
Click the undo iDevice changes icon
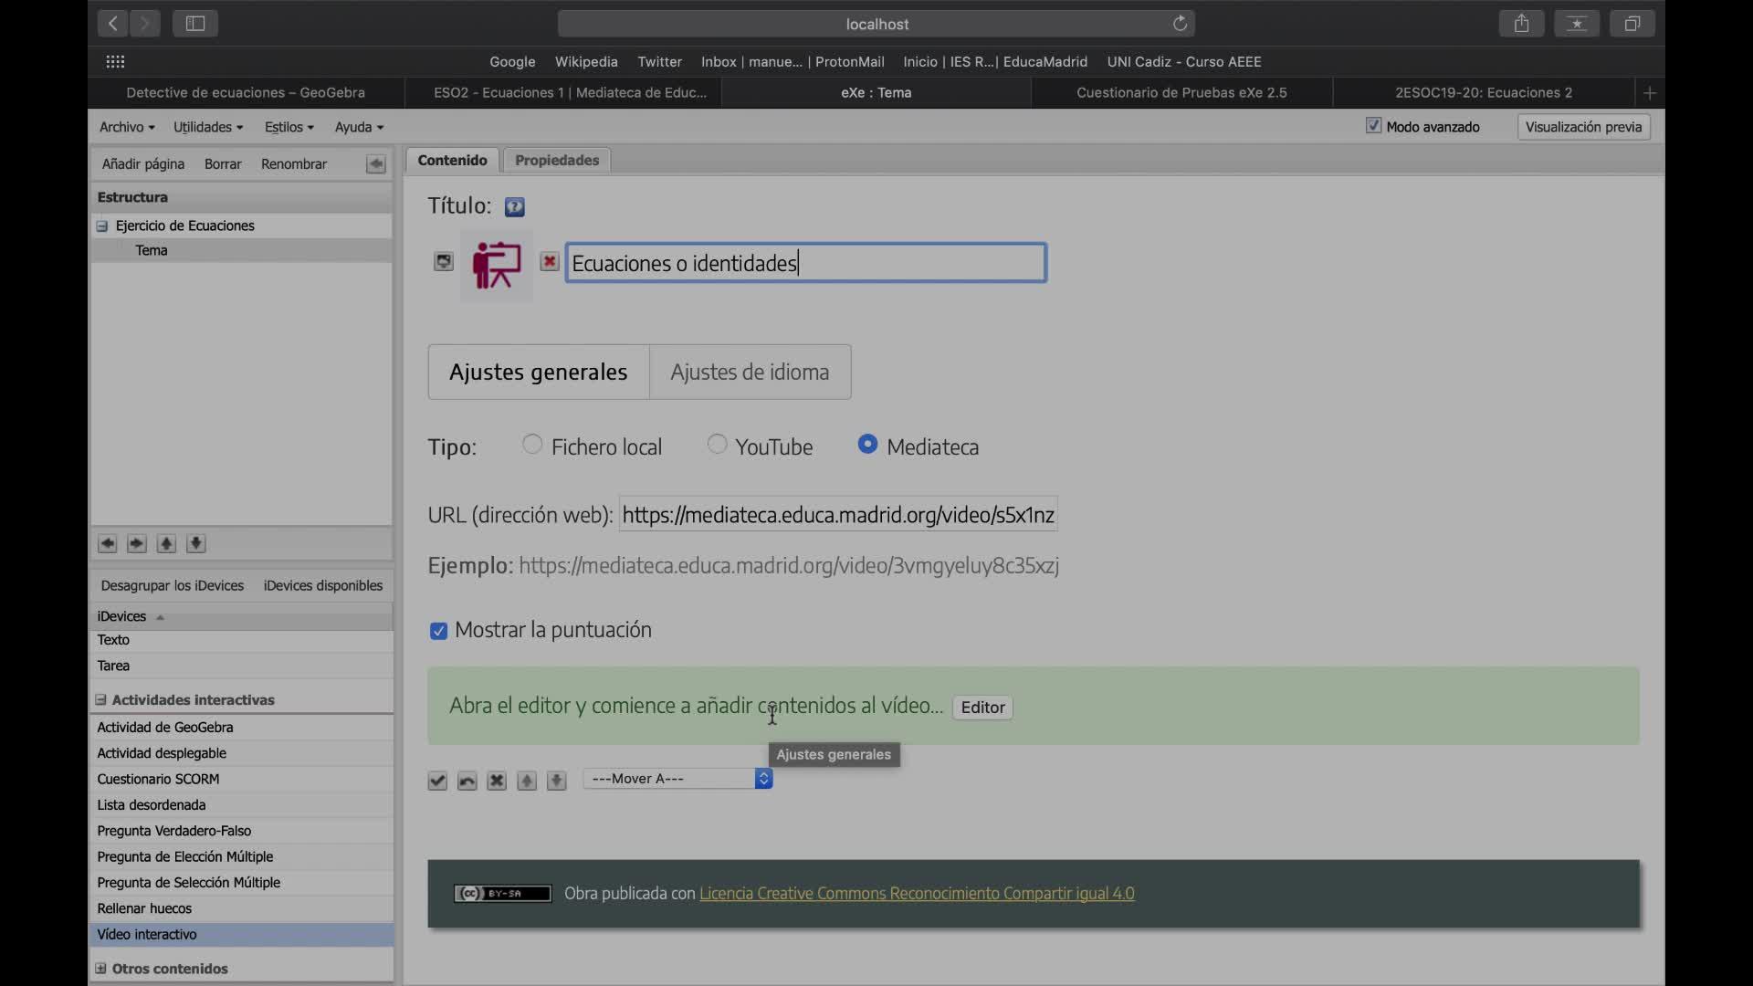(x=467, y=781)
